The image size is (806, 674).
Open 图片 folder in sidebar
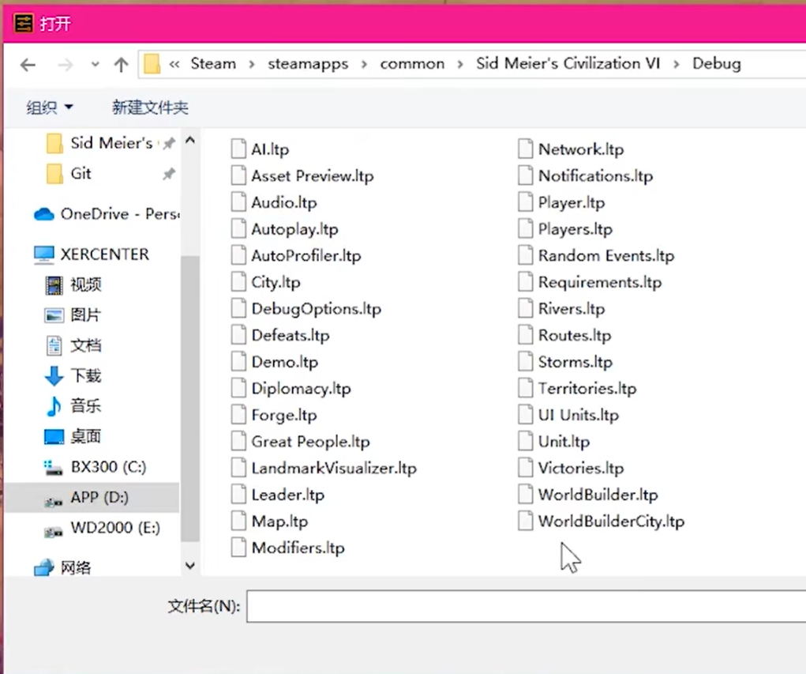[x=73, y=315]
